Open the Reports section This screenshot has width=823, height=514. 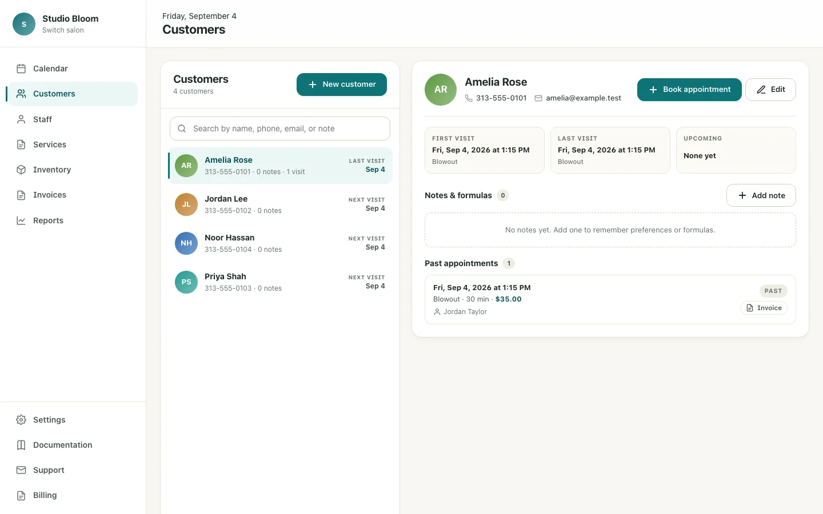click(73, 220)
